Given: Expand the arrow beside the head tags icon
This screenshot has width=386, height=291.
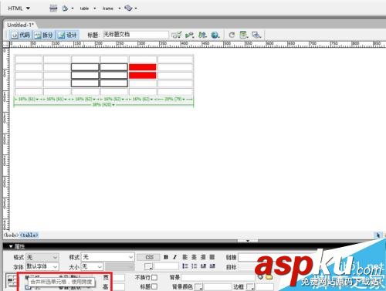Looking at the screenshot, I should click(x=73, y=8).
